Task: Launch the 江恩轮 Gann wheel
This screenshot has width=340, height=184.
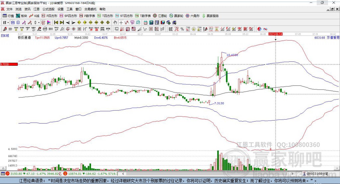Action: [x=160, y=16]
